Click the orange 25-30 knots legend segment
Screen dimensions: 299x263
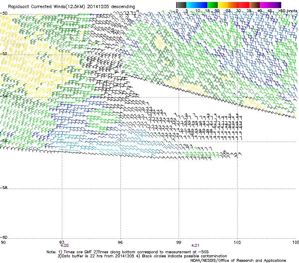[234, 5]
